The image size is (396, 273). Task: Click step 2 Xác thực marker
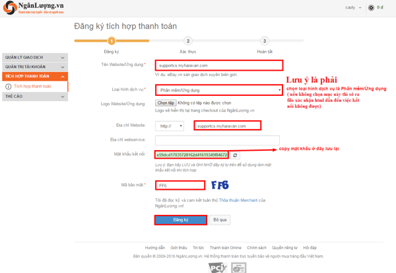(x=188, y=41)
